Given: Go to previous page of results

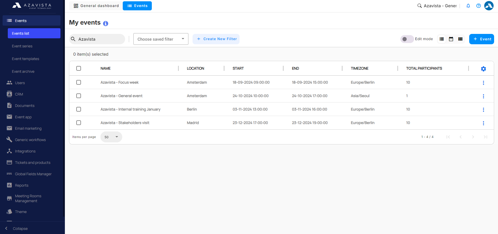Looking at the screenshot, I should tap(461, 137).
